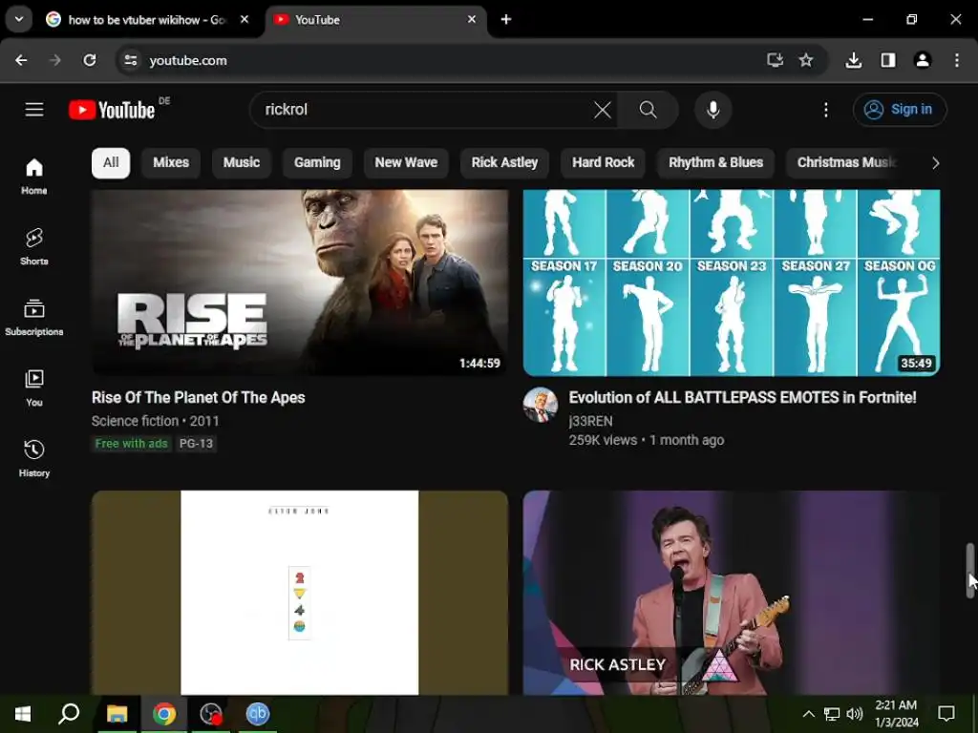Go to Home in the sidebar

click(34, 177)
